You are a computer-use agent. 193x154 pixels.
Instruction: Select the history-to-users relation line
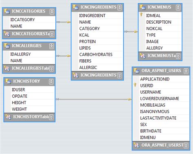click(94, 99)
